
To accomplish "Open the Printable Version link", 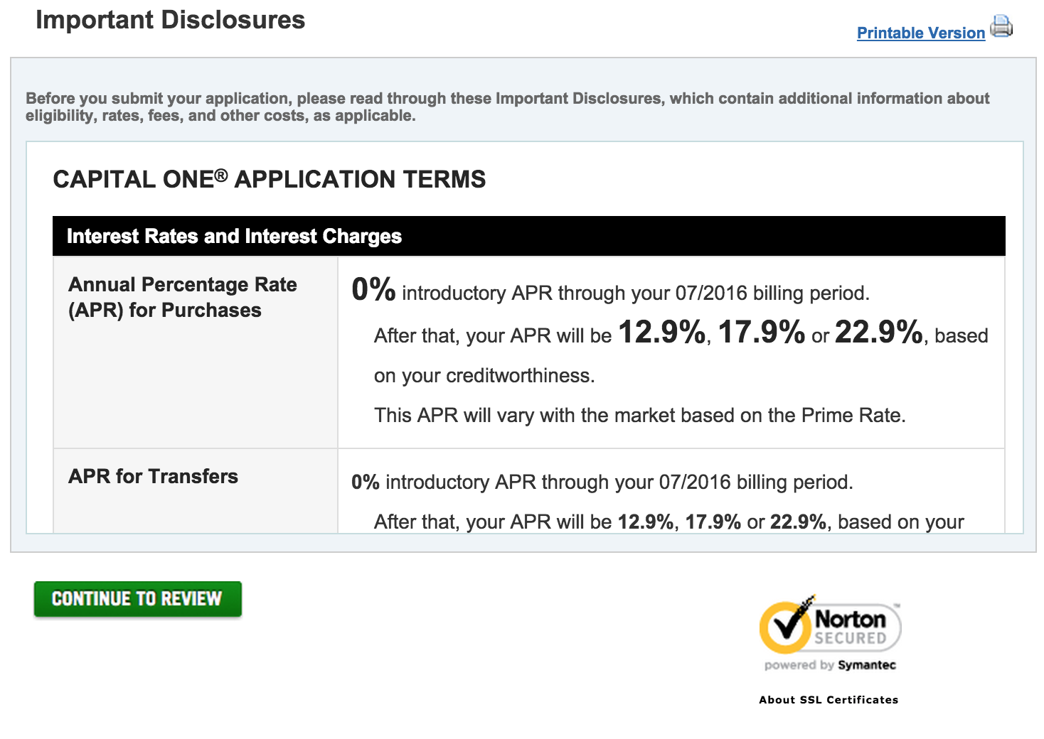I will coord(921,33).
